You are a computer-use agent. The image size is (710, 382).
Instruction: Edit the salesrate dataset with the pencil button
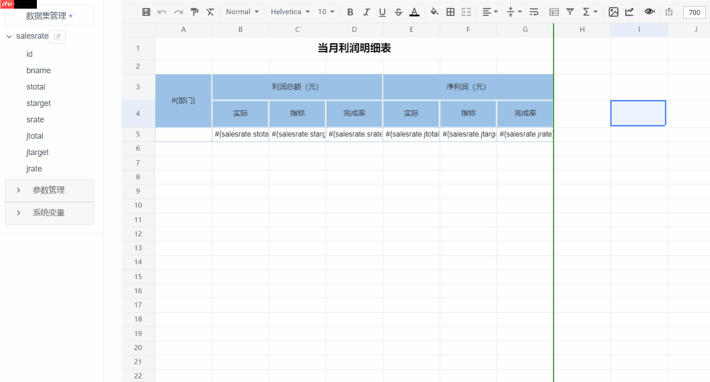56,36
